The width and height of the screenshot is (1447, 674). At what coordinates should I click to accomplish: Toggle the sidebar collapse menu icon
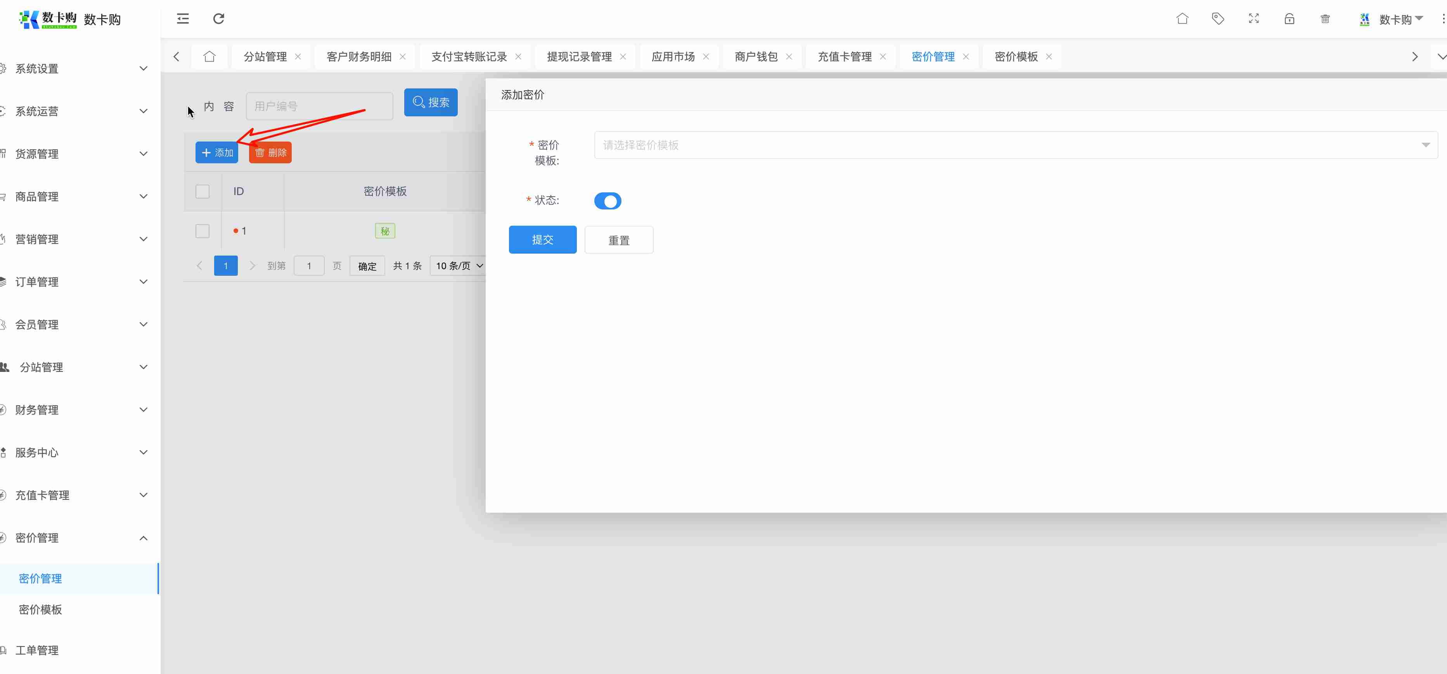coord(183,19)
